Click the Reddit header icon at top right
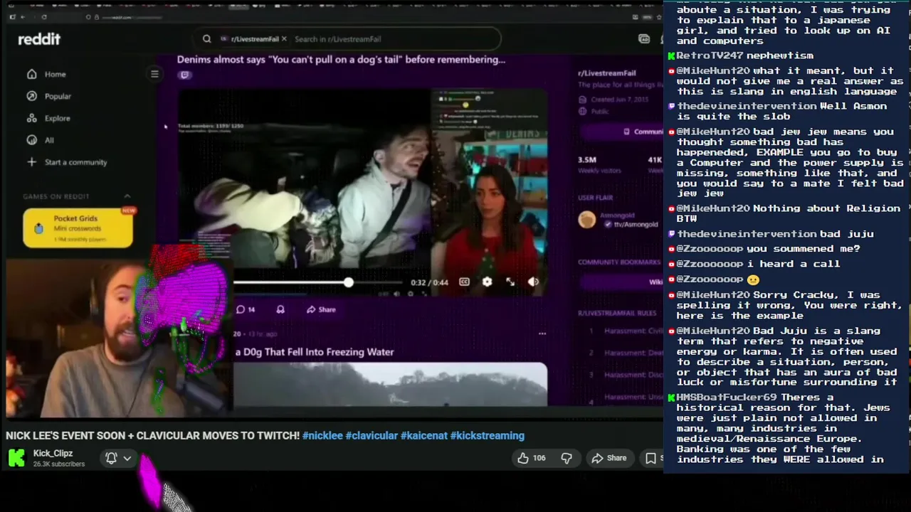911x512 pixels. tap(644, 39)
